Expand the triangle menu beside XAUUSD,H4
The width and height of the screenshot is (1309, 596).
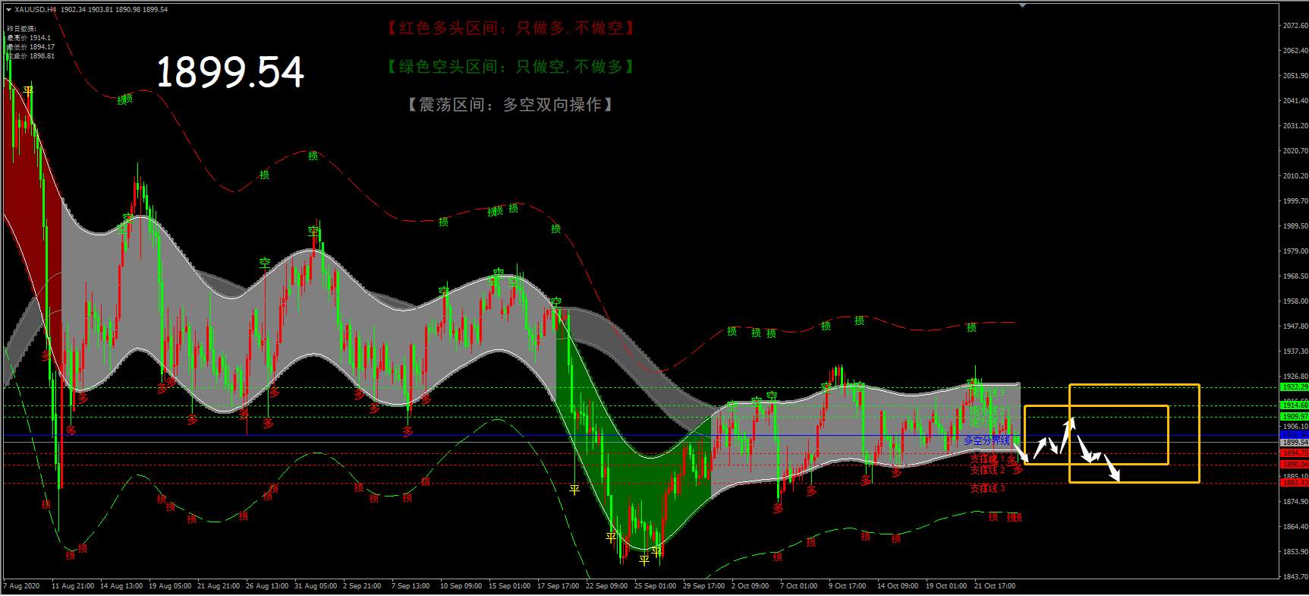(9, 10)
